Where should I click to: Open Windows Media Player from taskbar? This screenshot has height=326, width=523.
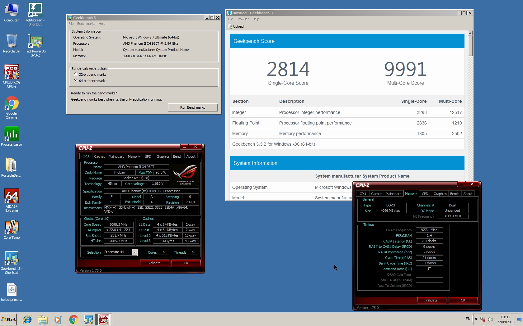58,319
